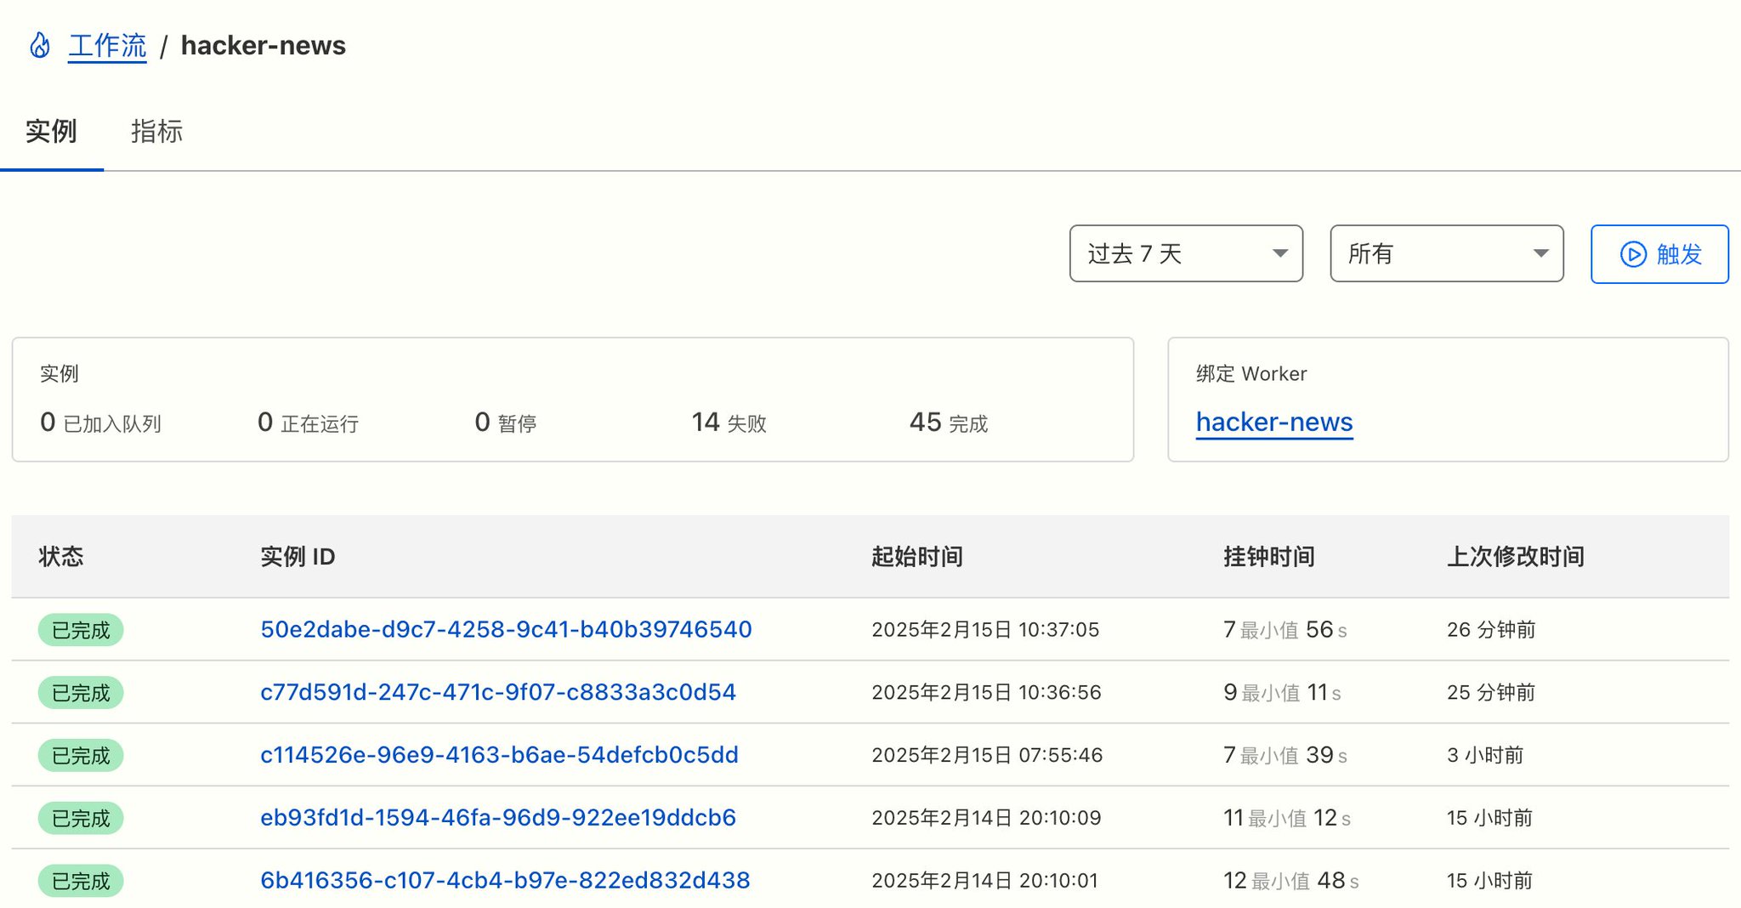Image resolution: width=1741 pixels, height=908 pixels.
Task: Open instance c114526e-96e9-4163-b6ae-54defcb0c5dd
Action: pos(499,755)
